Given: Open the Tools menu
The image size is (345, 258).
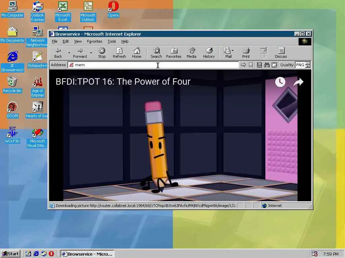Looking at the screenshot, I should point(112,41).
